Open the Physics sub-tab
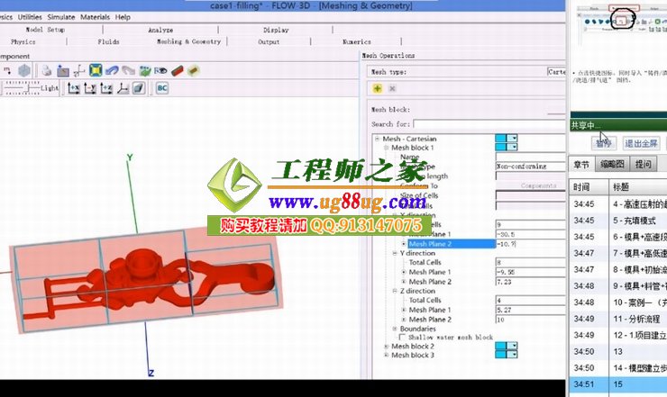Viewport: 667px width, 397px height. pos(23,41)
